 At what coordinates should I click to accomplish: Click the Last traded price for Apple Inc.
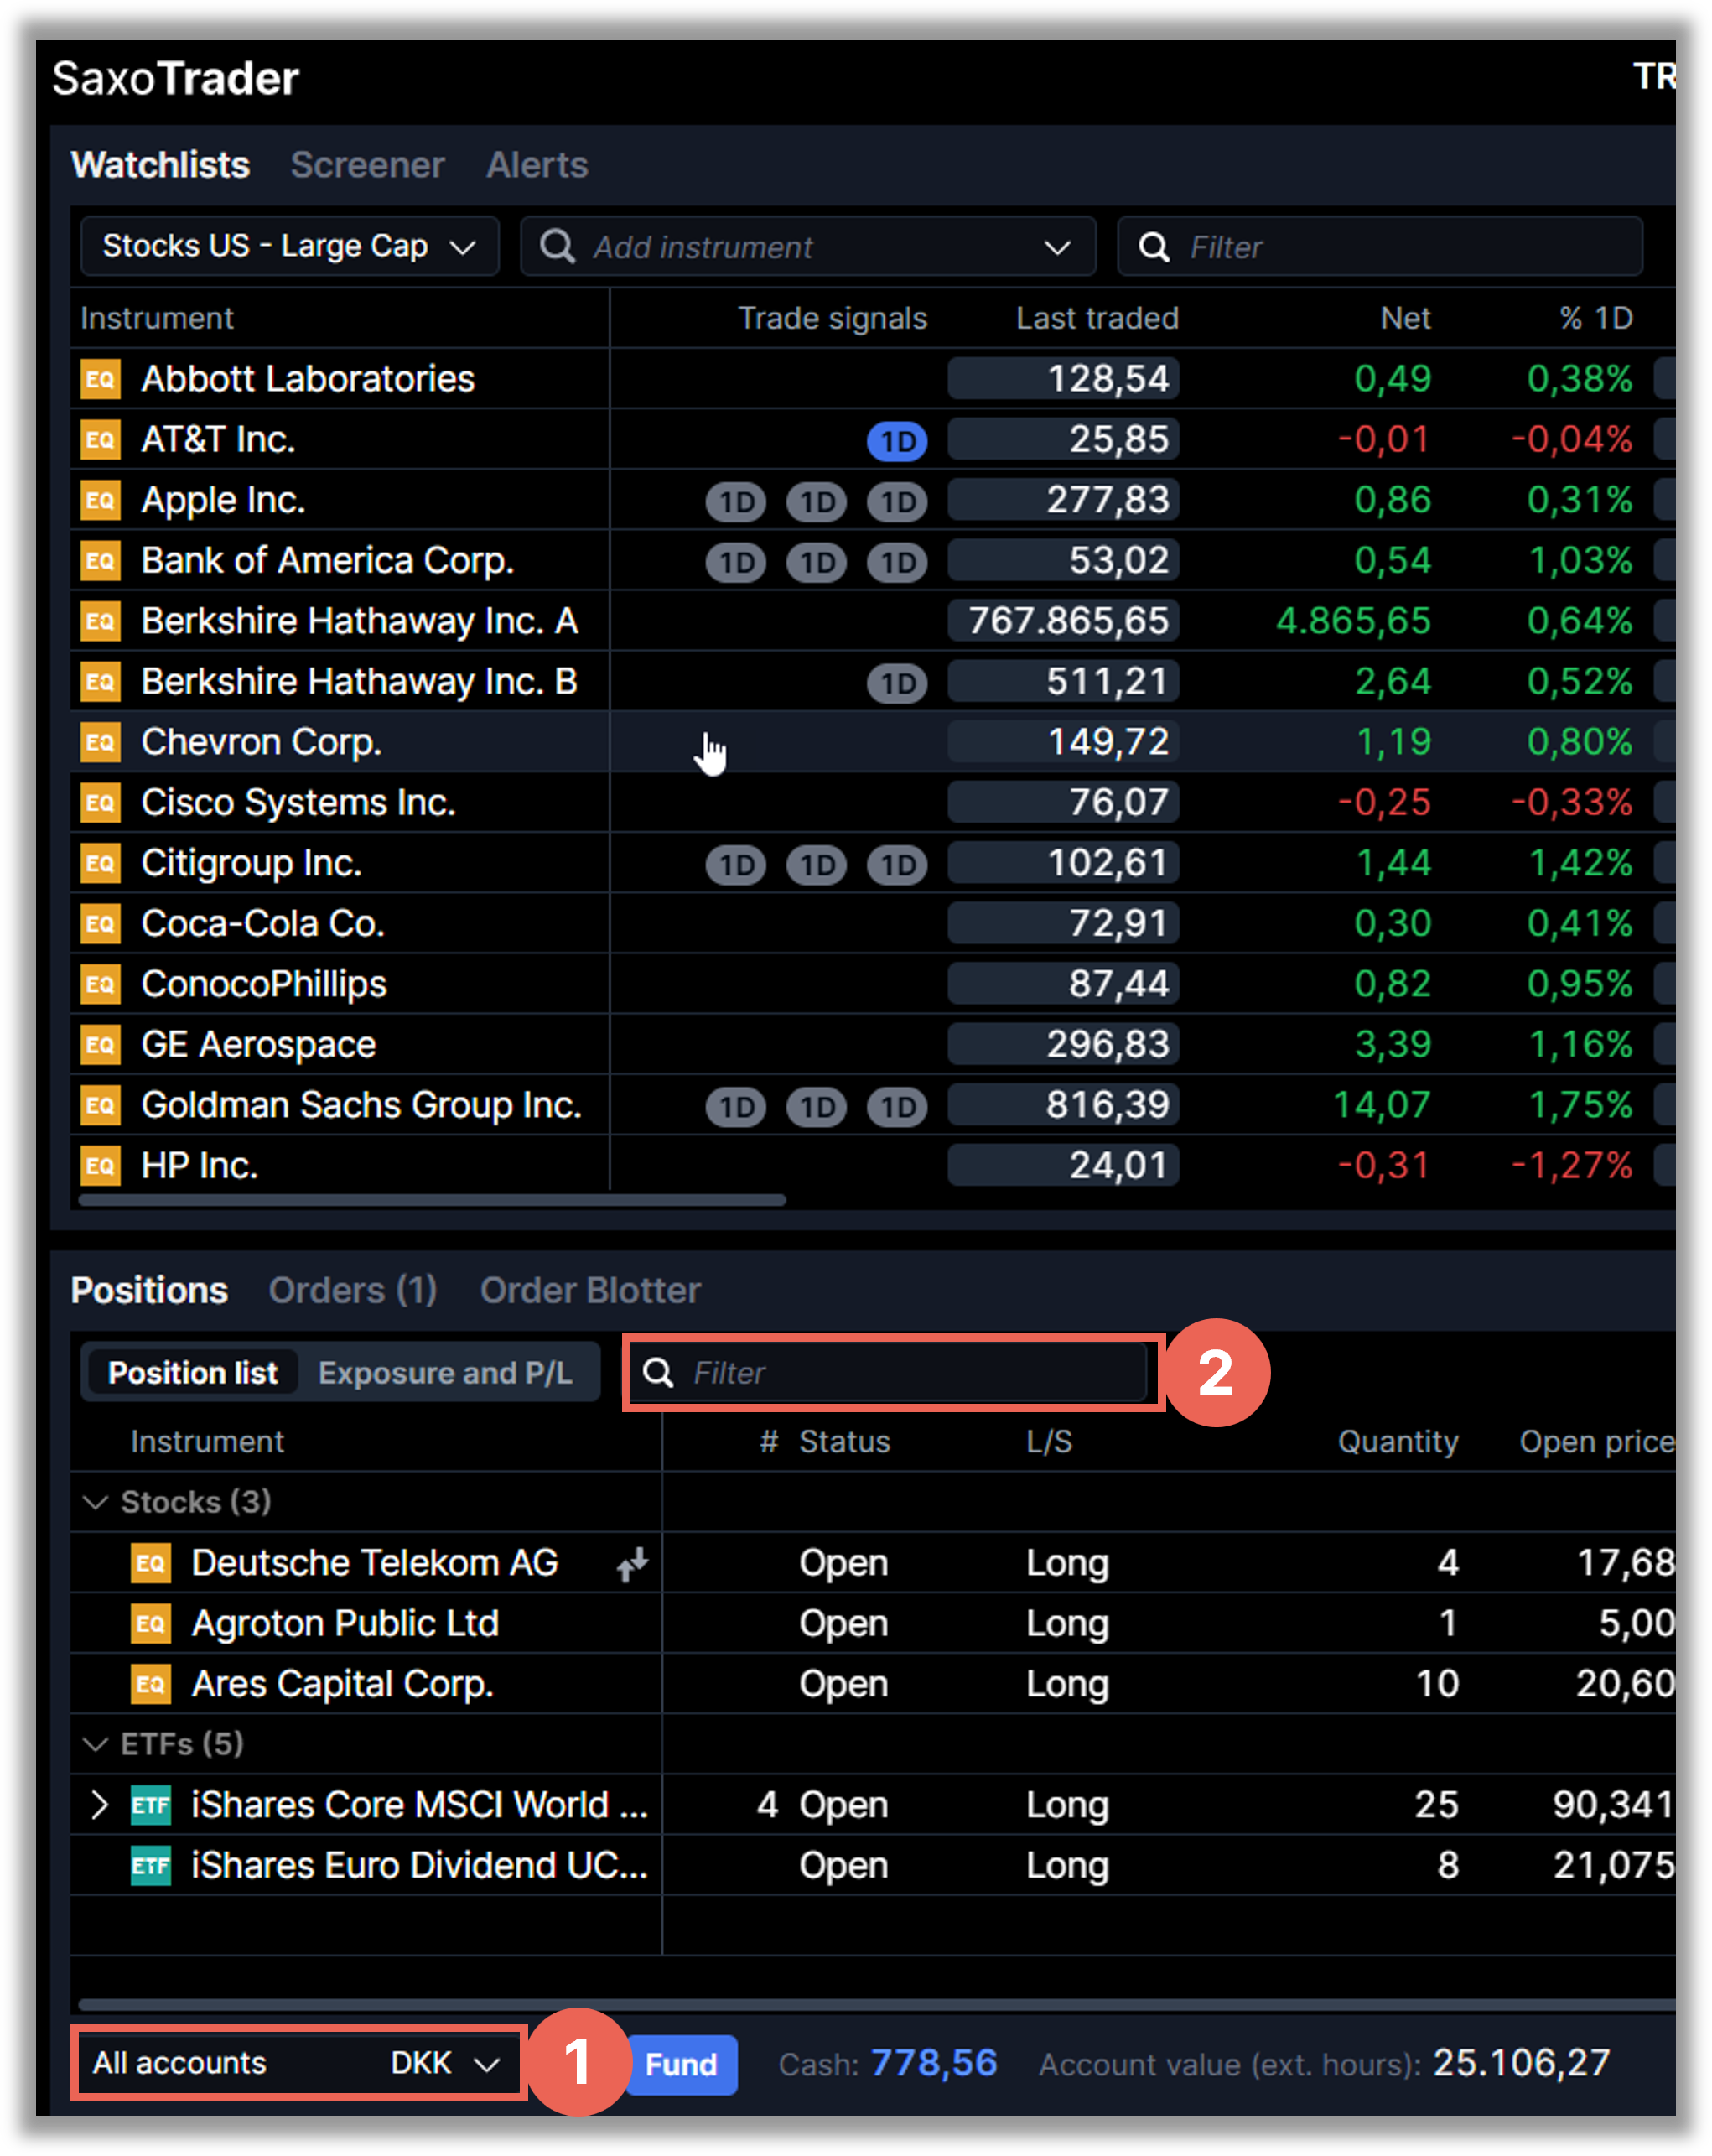tap(1063, 500)
